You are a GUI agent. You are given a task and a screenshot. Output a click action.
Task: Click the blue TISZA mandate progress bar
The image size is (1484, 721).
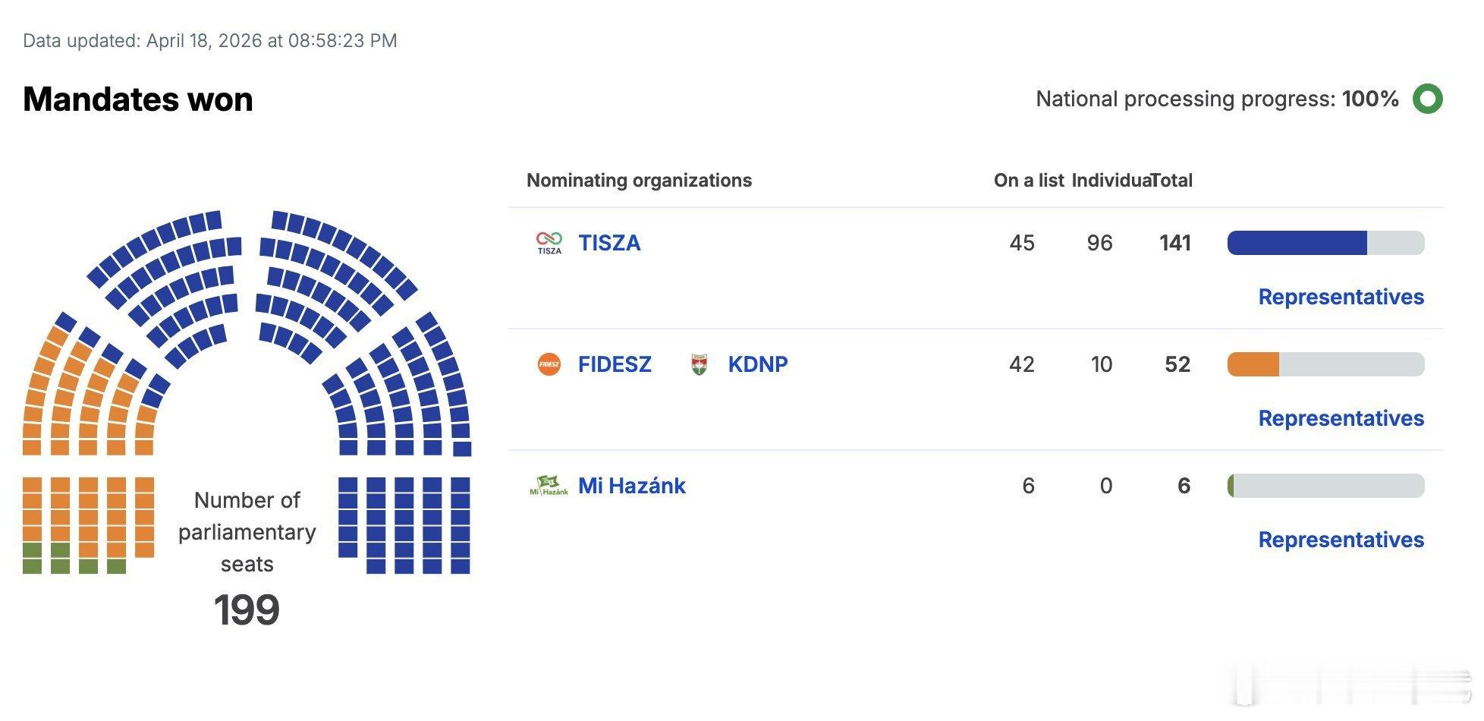(x=1297, y=243)
